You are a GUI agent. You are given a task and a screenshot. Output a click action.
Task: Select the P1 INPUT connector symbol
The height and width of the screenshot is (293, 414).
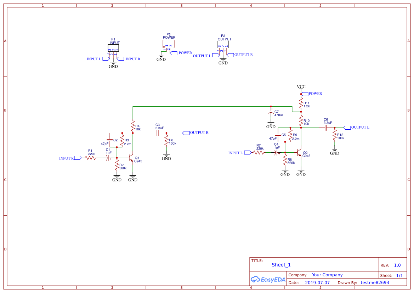[x=113, y=48]
